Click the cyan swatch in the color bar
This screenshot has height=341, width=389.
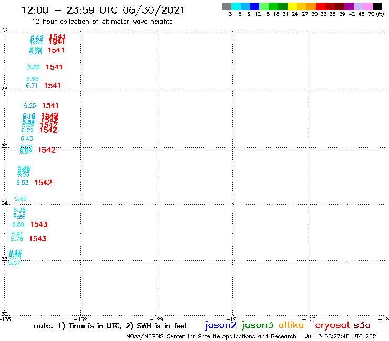[x=236, y=6]
